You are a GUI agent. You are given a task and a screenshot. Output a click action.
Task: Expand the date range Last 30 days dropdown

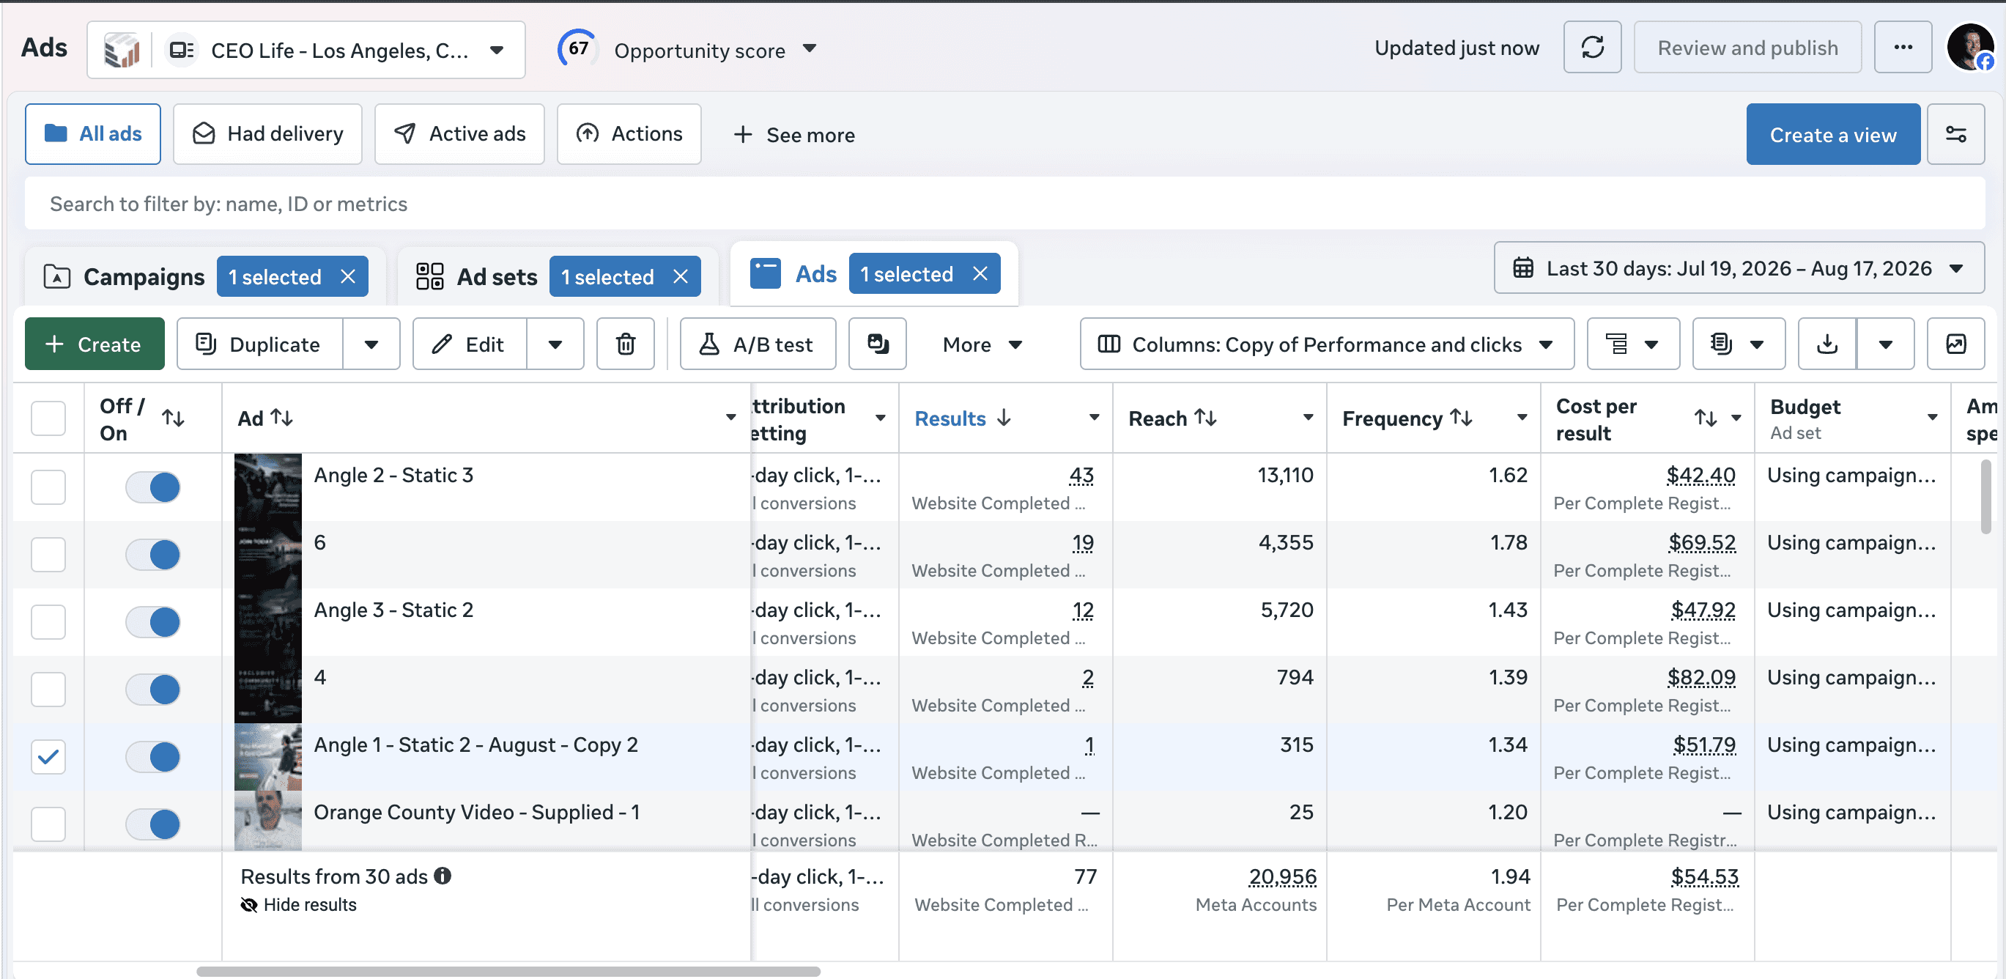(x=1738, y=268)
